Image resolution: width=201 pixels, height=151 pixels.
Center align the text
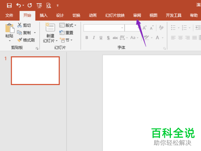[180, 38]
